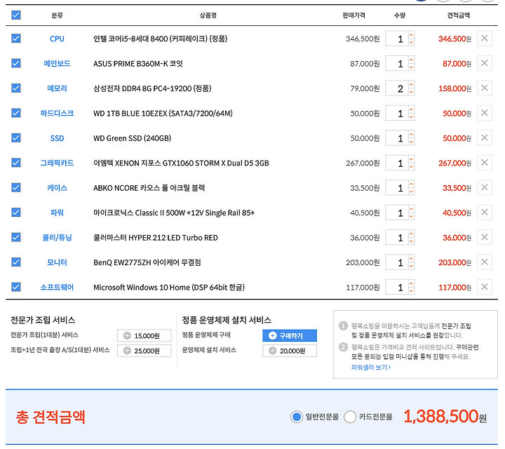The width and height of the screenshot is (505, 449).
Task: Click the CPU quantity input field
Action: [397, 39]
